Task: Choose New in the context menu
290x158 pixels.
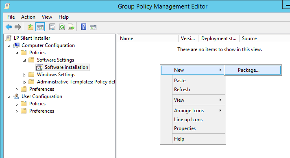Action: pos(192,70)
